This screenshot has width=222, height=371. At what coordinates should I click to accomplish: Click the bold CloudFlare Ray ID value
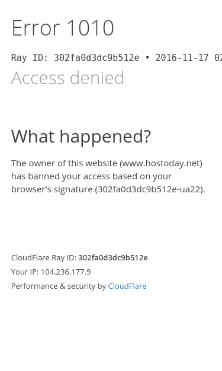pyautogui.click(x=113, y=257)
